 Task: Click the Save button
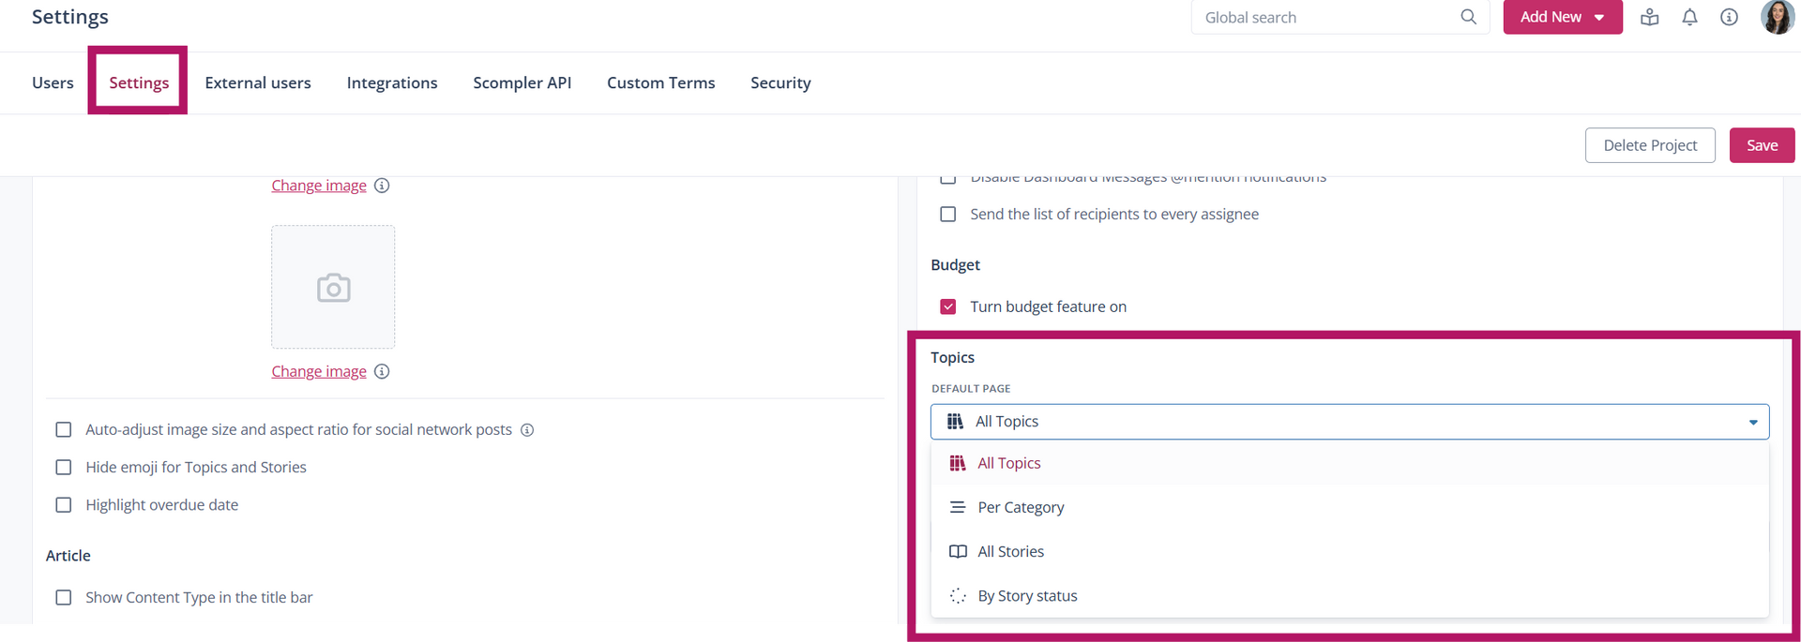click(x=1762, y=145)
